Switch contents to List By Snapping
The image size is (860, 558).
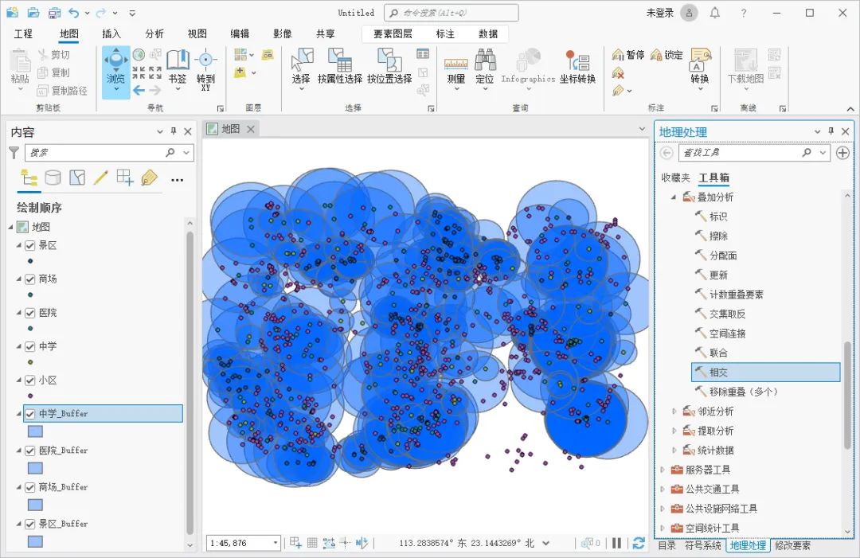pos(125,178)
